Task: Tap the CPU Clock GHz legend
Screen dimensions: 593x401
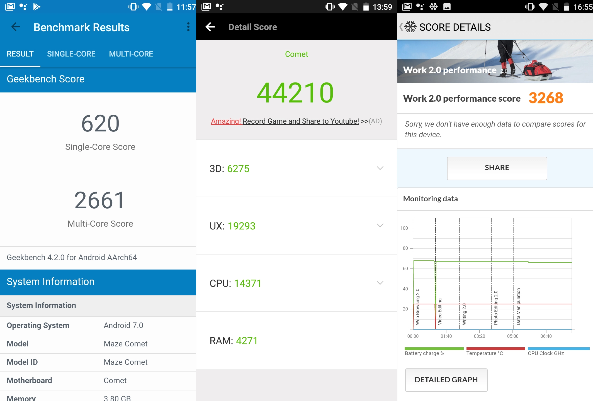Action: (558, 352)
